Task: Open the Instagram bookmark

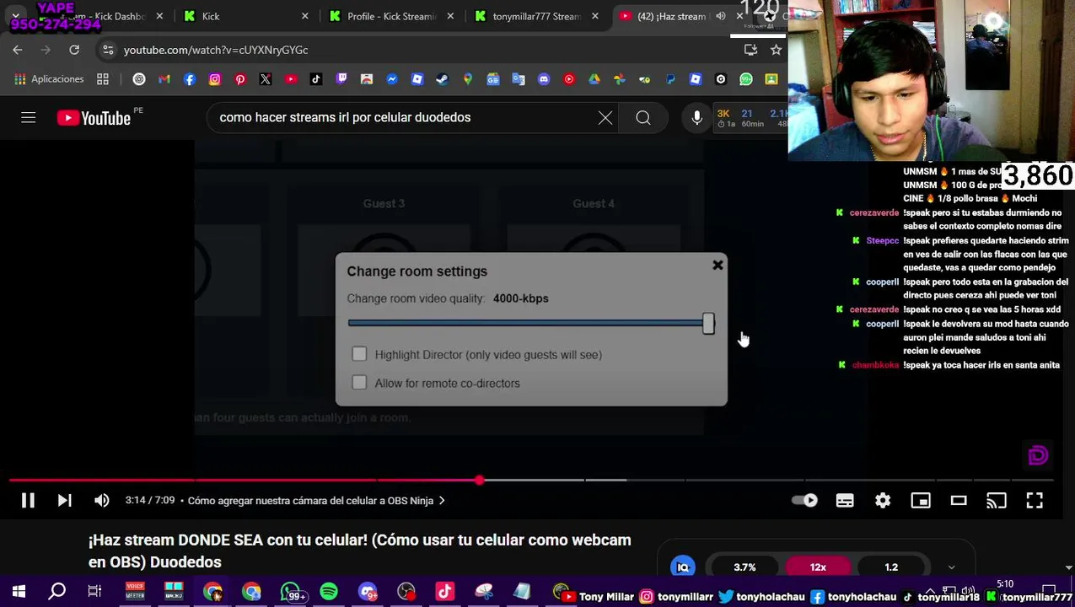Action: pyautogui.click(x=215, y=79)
